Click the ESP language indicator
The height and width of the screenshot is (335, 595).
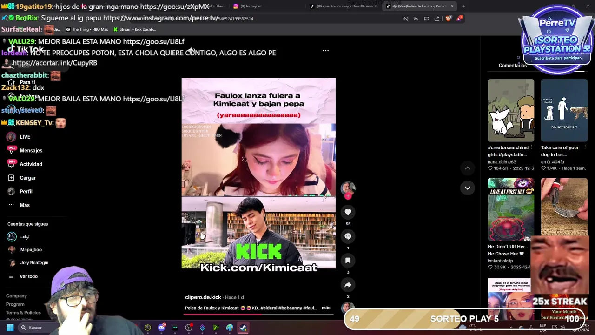543,327
